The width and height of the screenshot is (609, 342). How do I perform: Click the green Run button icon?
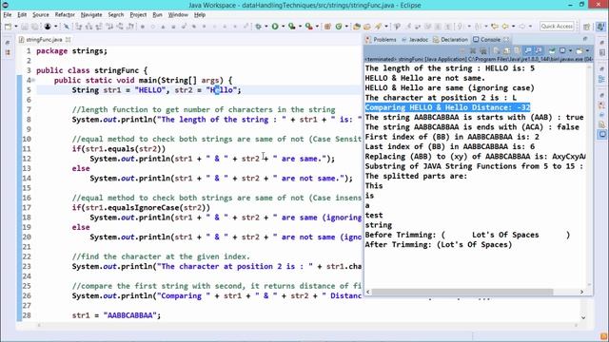click(x=275, y=27)
